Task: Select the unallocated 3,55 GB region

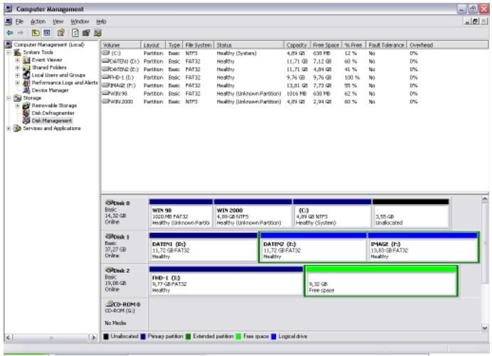Action: click(411, 213)
